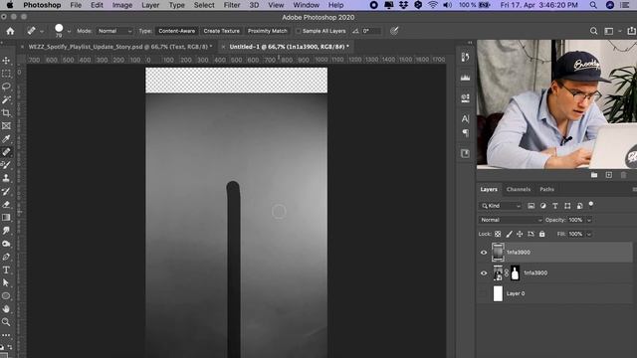
Task: Select the Move tool
Action: click(6, 61)
